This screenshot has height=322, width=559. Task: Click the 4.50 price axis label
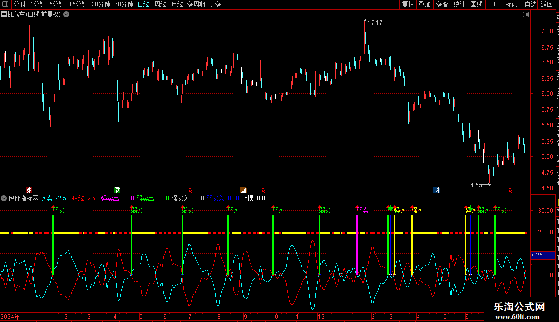(547, 188)
